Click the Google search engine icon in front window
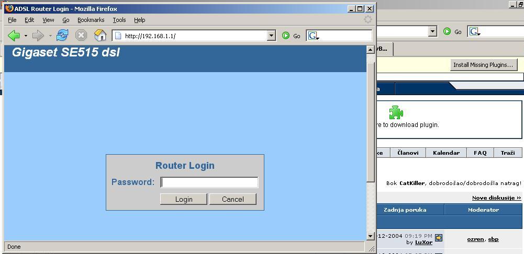524x254 pixels. (x=314, y=36)
